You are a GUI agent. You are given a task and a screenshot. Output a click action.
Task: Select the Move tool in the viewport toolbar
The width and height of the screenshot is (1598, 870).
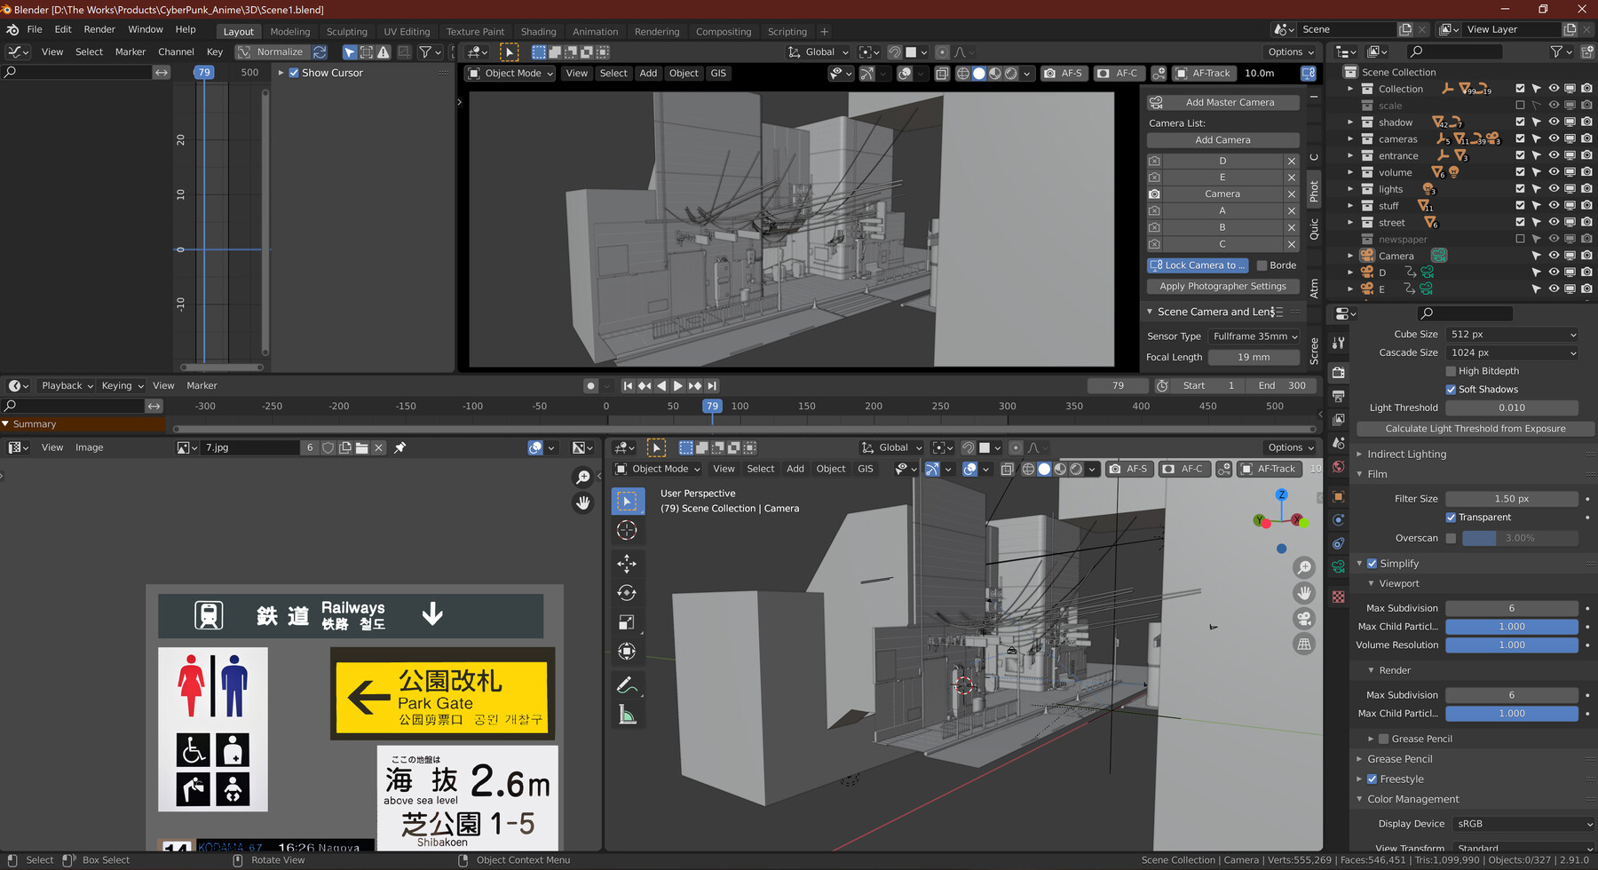(x=628, y=564)
